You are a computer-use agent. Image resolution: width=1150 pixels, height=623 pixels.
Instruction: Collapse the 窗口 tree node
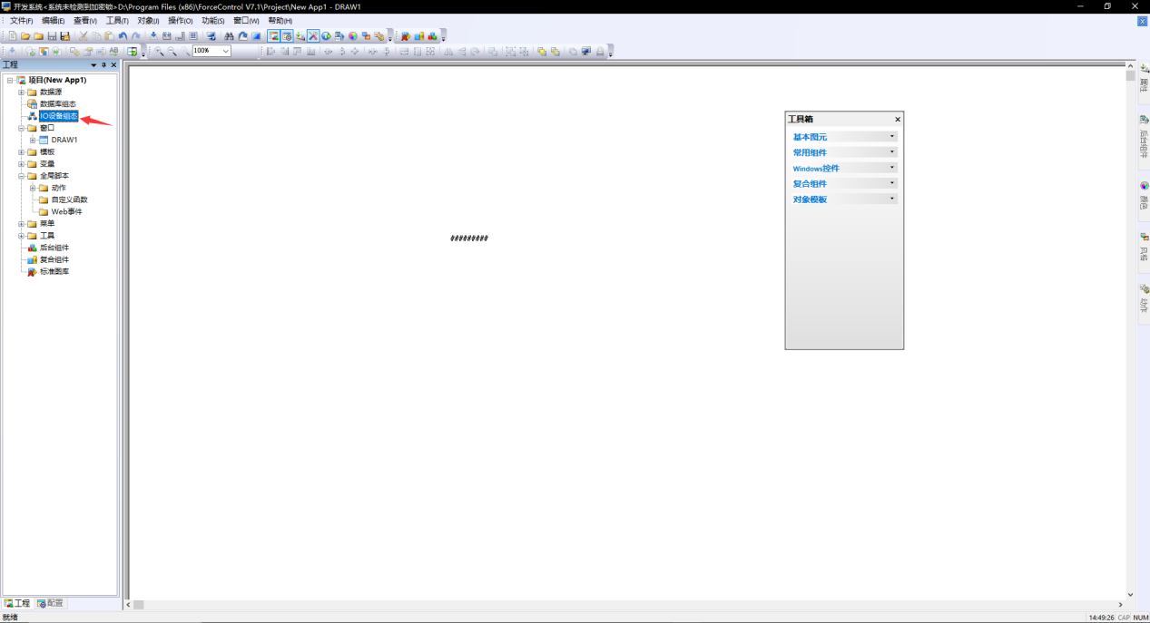(21, 128)
